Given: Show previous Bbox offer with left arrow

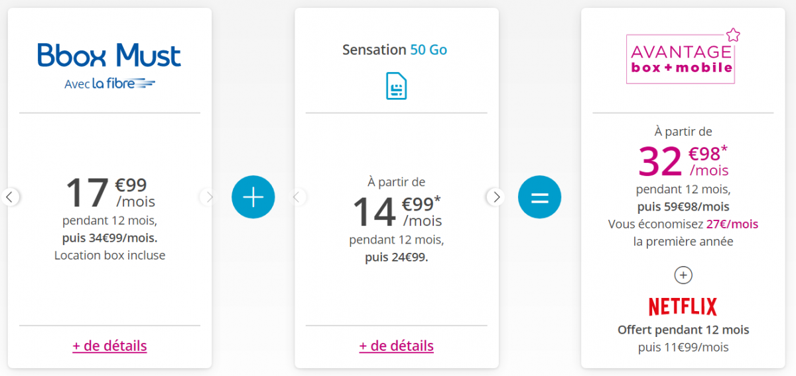Looking at the screenshot, I should 10,197.
